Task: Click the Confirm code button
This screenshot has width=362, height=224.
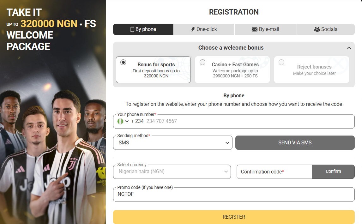Action: [333, 172]
